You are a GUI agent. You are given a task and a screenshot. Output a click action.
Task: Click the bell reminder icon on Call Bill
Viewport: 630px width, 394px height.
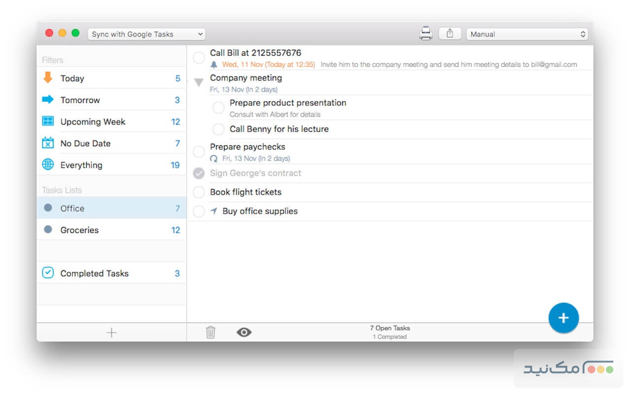point(214,65)
